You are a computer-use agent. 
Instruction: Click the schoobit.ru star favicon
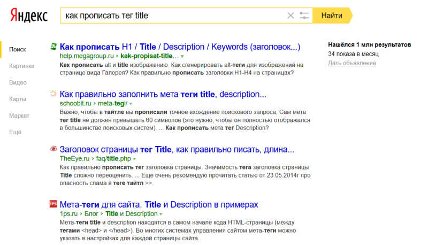coord(53,94)
